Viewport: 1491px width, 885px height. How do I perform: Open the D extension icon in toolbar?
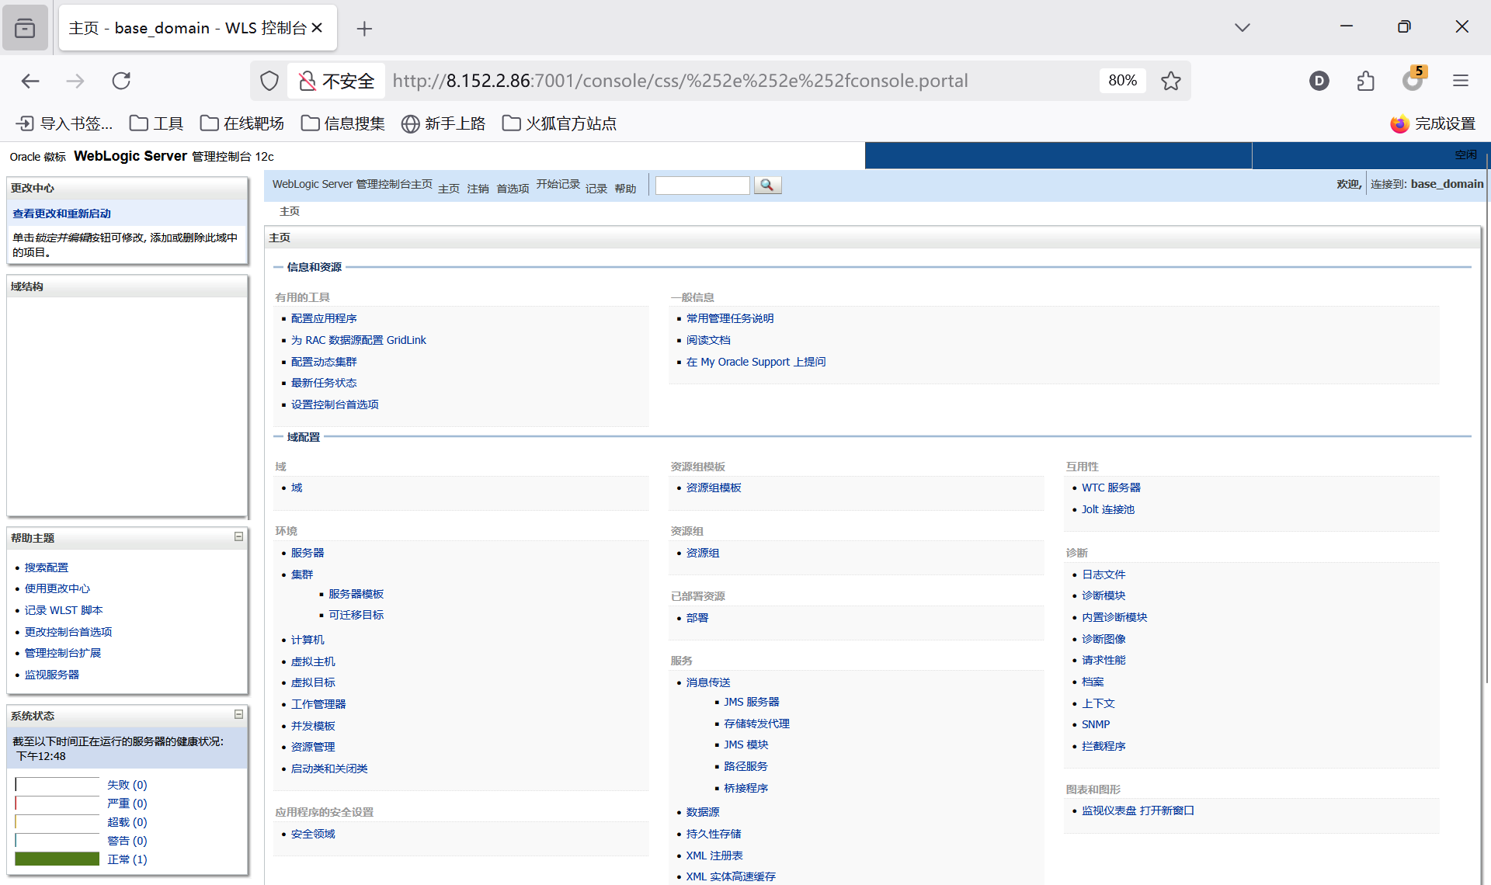[x=1319, y=81]
